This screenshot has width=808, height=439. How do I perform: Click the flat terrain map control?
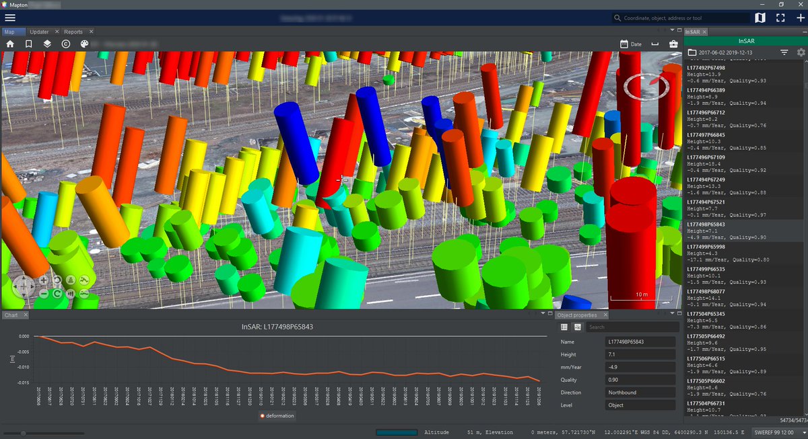click(84, 294)
